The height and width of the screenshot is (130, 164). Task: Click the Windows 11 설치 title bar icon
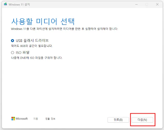(5, 4)
